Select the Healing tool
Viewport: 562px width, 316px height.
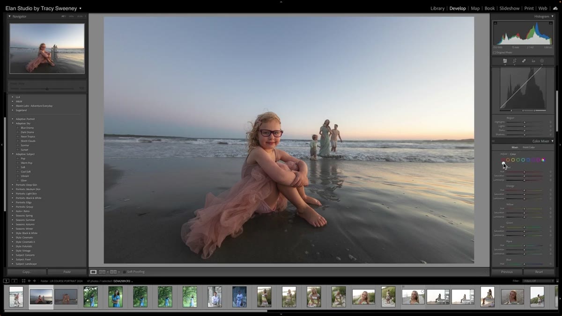click(524, 61)
